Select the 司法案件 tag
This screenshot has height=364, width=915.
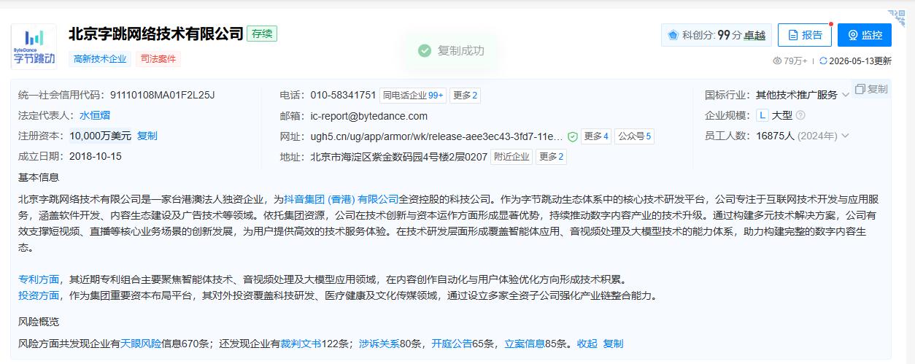pos(158,59)
